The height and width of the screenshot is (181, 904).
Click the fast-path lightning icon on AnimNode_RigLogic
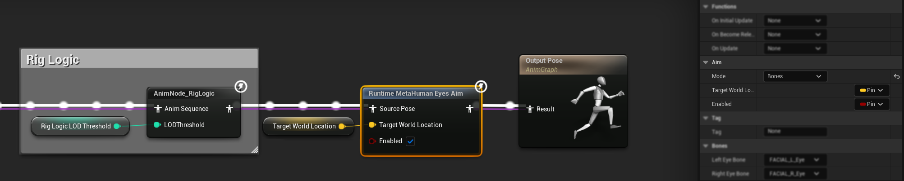[x=241, y=86]
